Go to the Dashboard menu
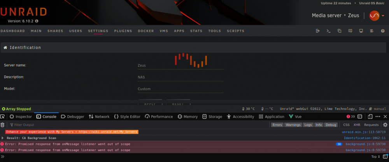The image size is (389, 162). (x=13, y=31)
